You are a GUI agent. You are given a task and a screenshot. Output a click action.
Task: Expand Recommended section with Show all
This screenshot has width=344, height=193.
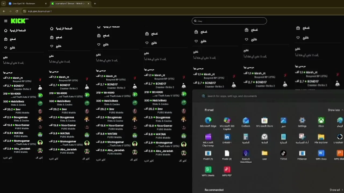pos(336,190)
